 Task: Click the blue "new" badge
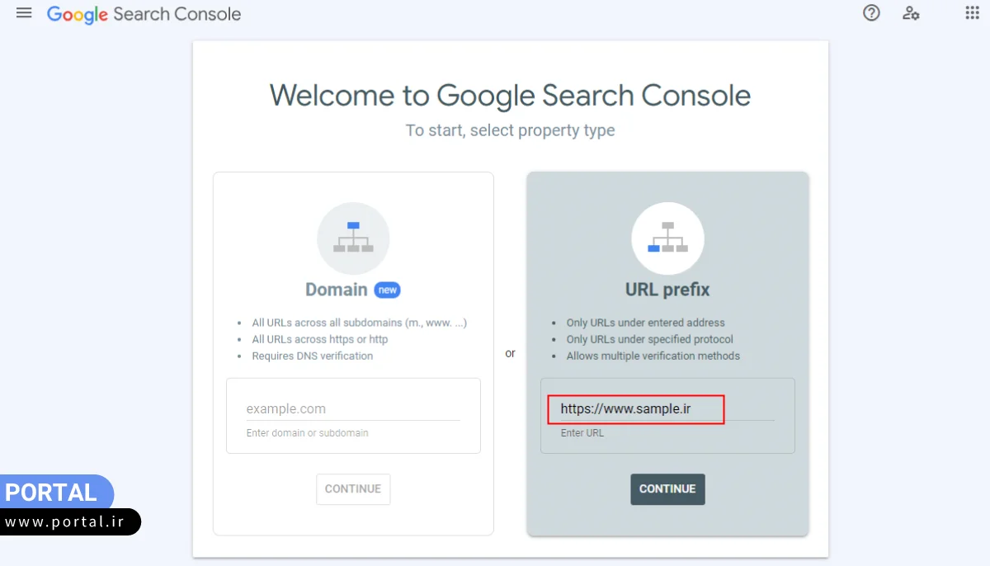point(387,290)
